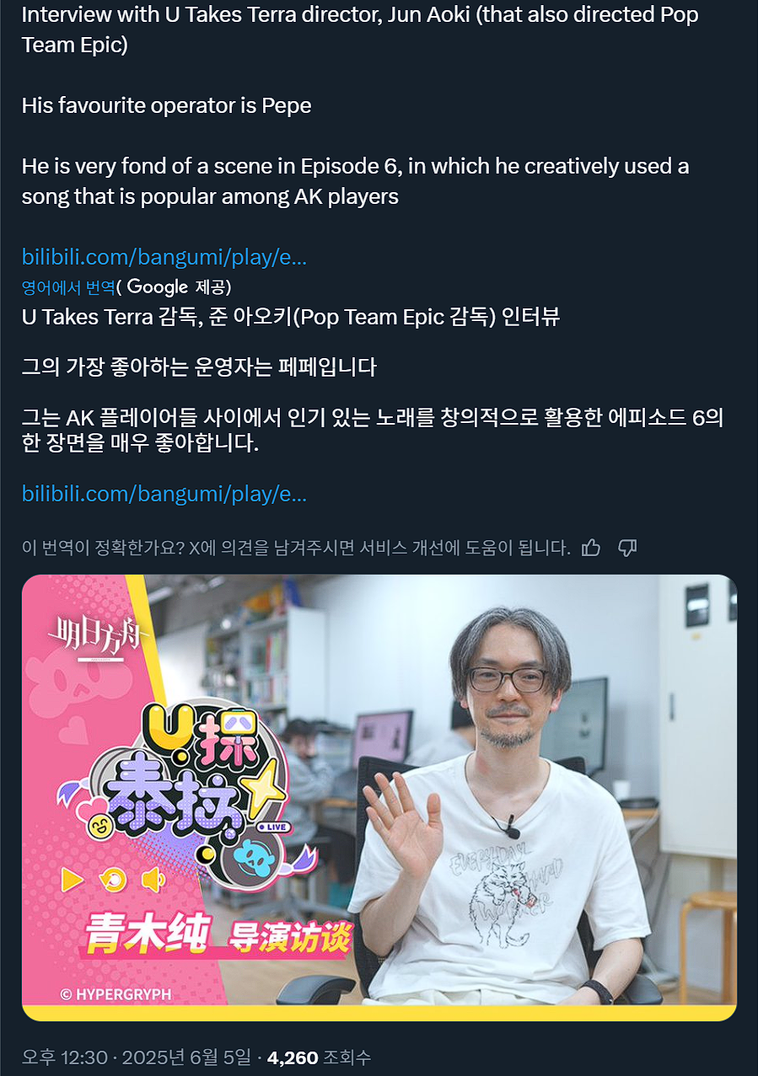This screenshot has width=758, height=1076.
Task: Click the 4,260 조회수 view count
Action: 320,1057
